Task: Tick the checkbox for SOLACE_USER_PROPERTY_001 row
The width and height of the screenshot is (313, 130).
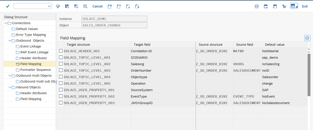Action: tap(61, 90)
